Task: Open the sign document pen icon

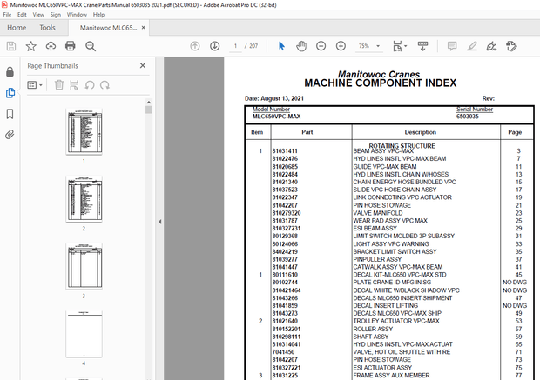Action: (x=491, y=46)
